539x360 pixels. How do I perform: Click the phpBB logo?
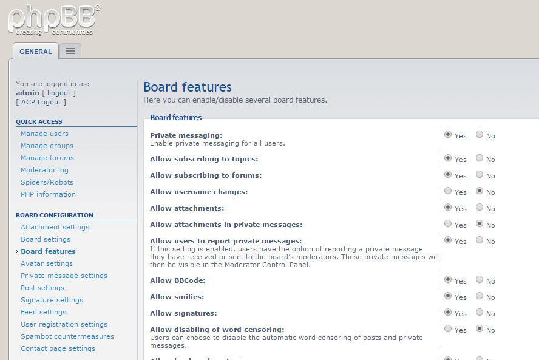coord(54,20)
